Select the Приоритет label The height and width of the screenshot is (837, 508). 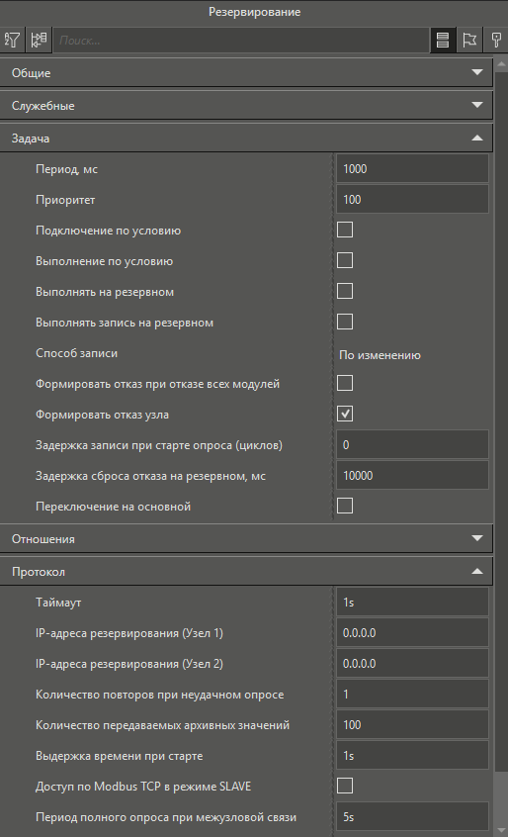65,200
